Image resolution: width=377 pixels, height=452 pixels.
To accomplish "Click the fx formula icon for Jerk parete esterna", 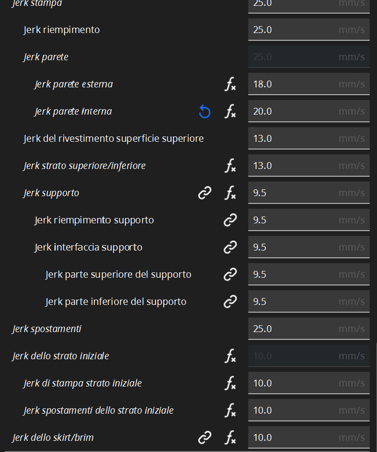I will tap(230, 84).
